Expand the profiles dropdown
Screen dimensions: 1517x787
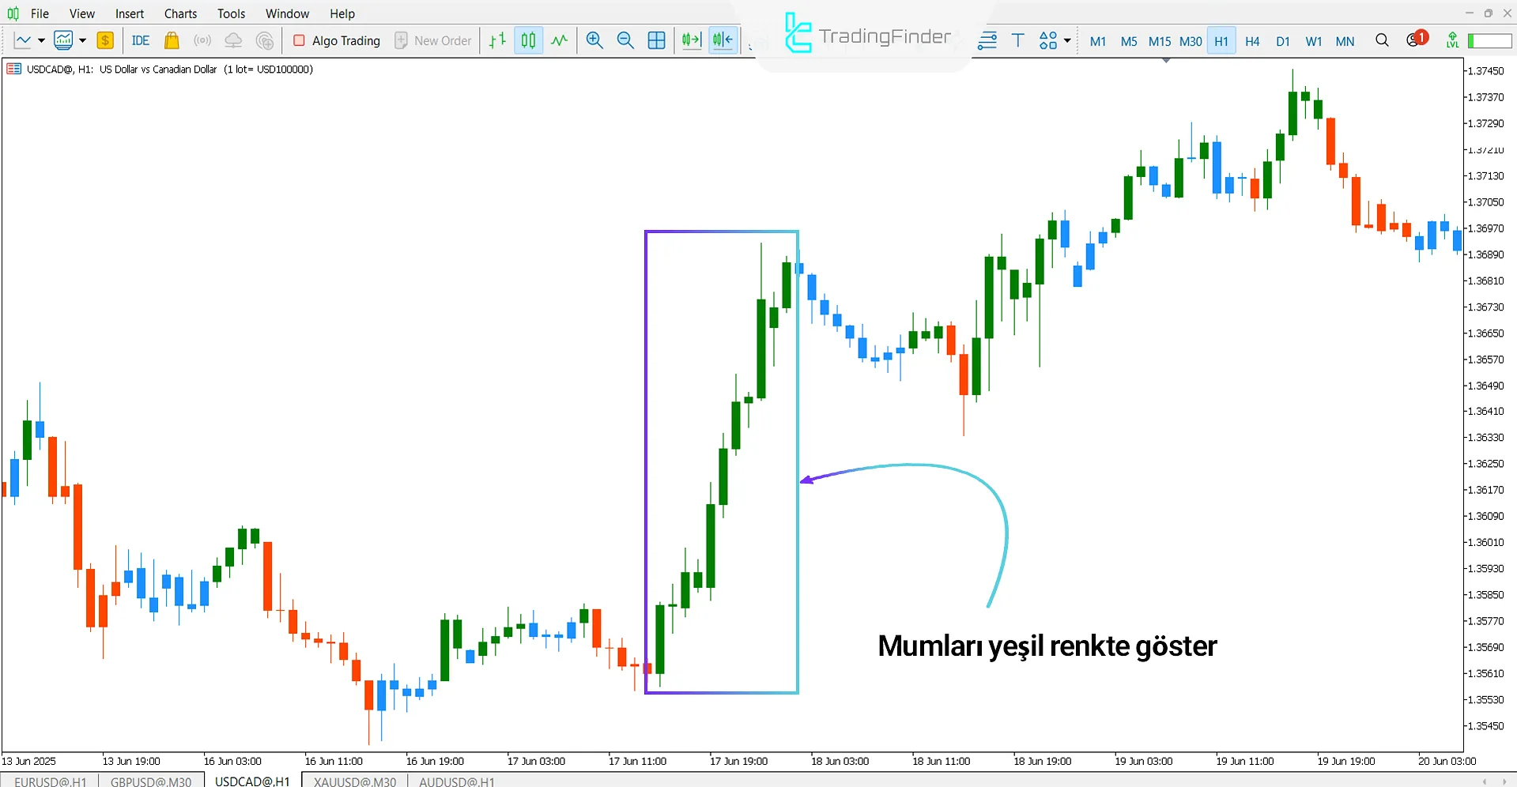[x=81, y=40]
